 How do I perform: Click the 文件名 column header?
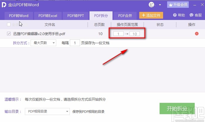(x=50, y=25)
